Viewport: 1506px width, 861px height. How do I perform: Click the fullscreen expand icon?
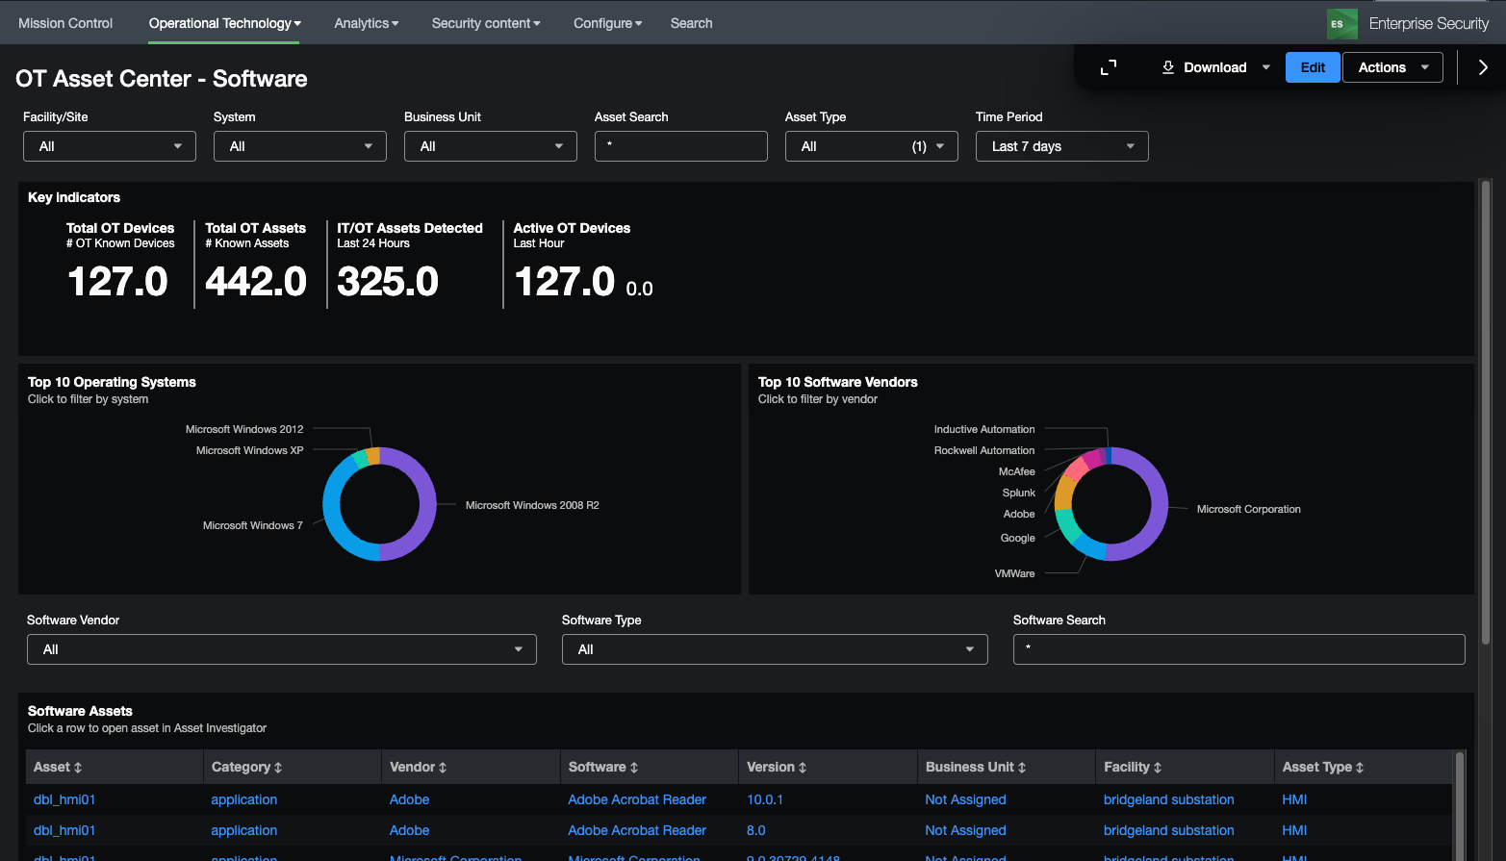coord(1109,67)
